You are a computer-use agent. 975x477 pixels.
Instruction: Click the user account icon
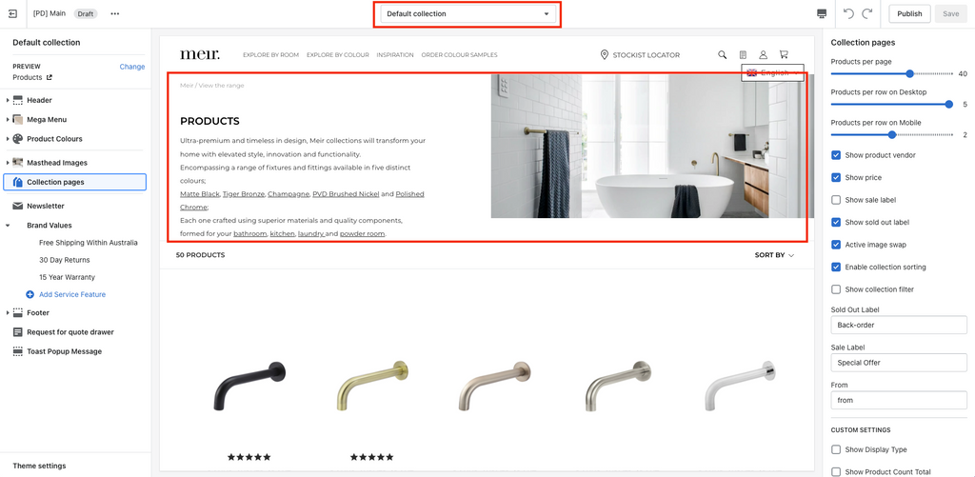click(x=764, y=54)
